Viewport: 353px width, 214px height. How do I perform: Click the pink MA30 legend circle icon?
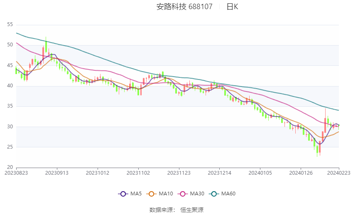(x=183, y=194)
